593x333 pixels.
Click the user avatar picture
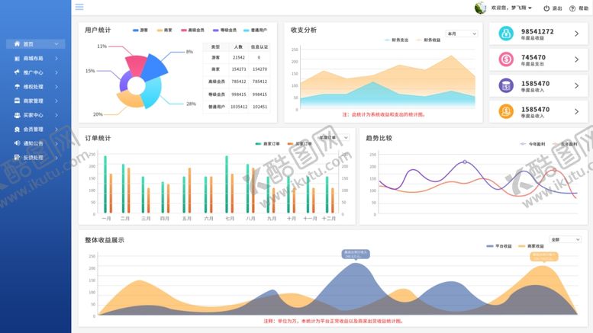click(x=480, y=8)
